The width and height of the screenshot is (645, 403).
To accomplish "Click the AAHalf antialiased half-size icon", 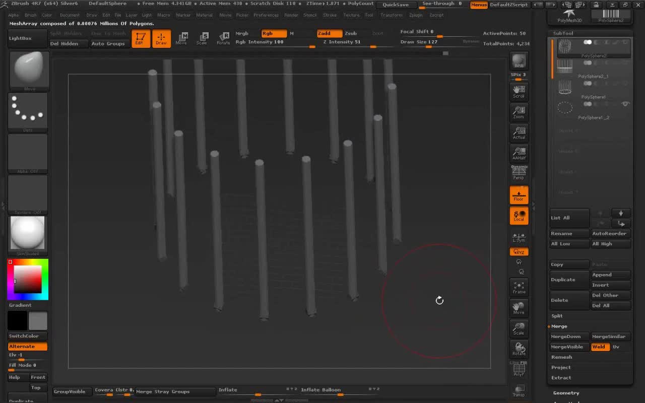I will (519, 153).
